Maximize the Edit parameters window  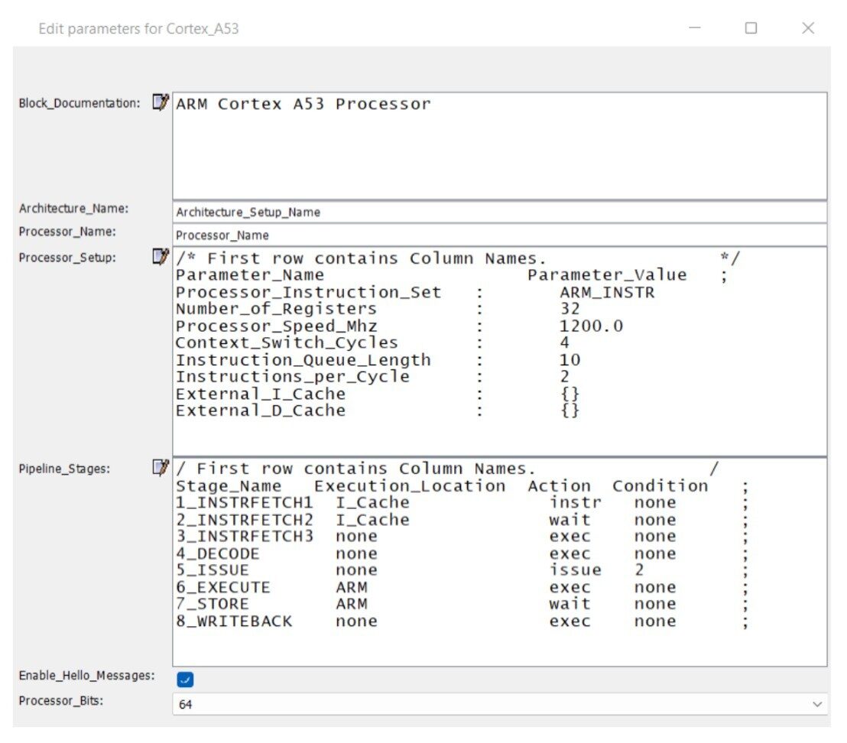pos(751,28)
